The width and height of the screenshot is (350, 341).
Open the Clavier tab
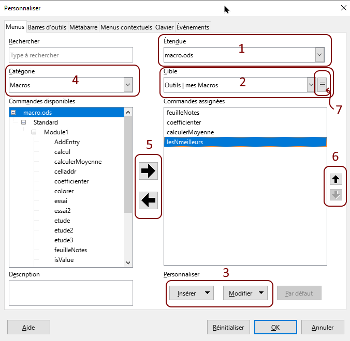pos(164,27)
